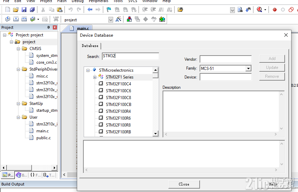Click device list scrollbar up arrow

[155, 70]
